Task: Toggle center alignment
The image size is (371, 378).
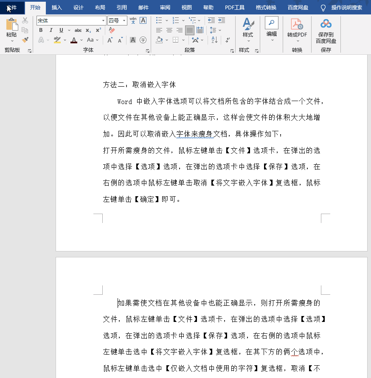Action: tap(169, 31)
